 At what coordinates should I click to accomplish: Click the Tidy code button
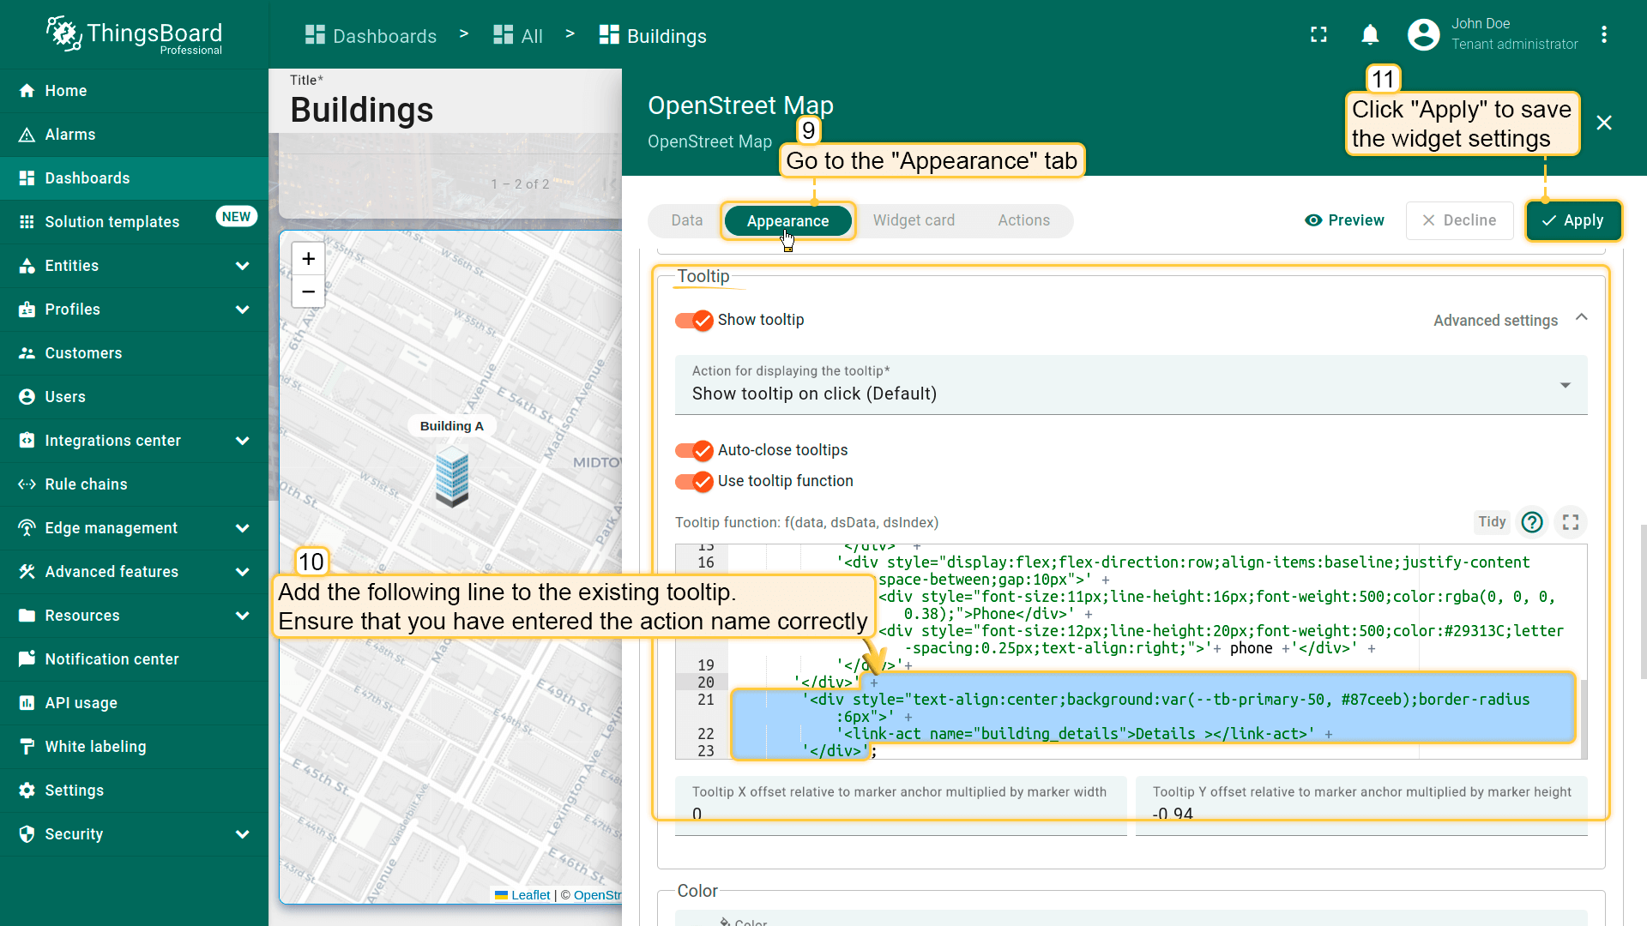tap(1491, 522)
